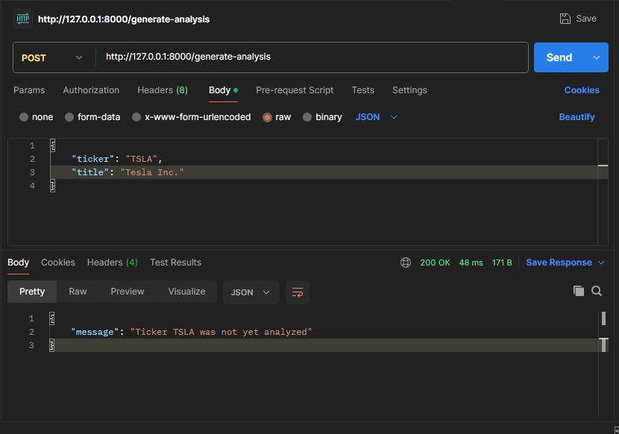Click the request URL input field
Image resolution: width=619 pixels, height=434 pixels.
tap(298, 57)
